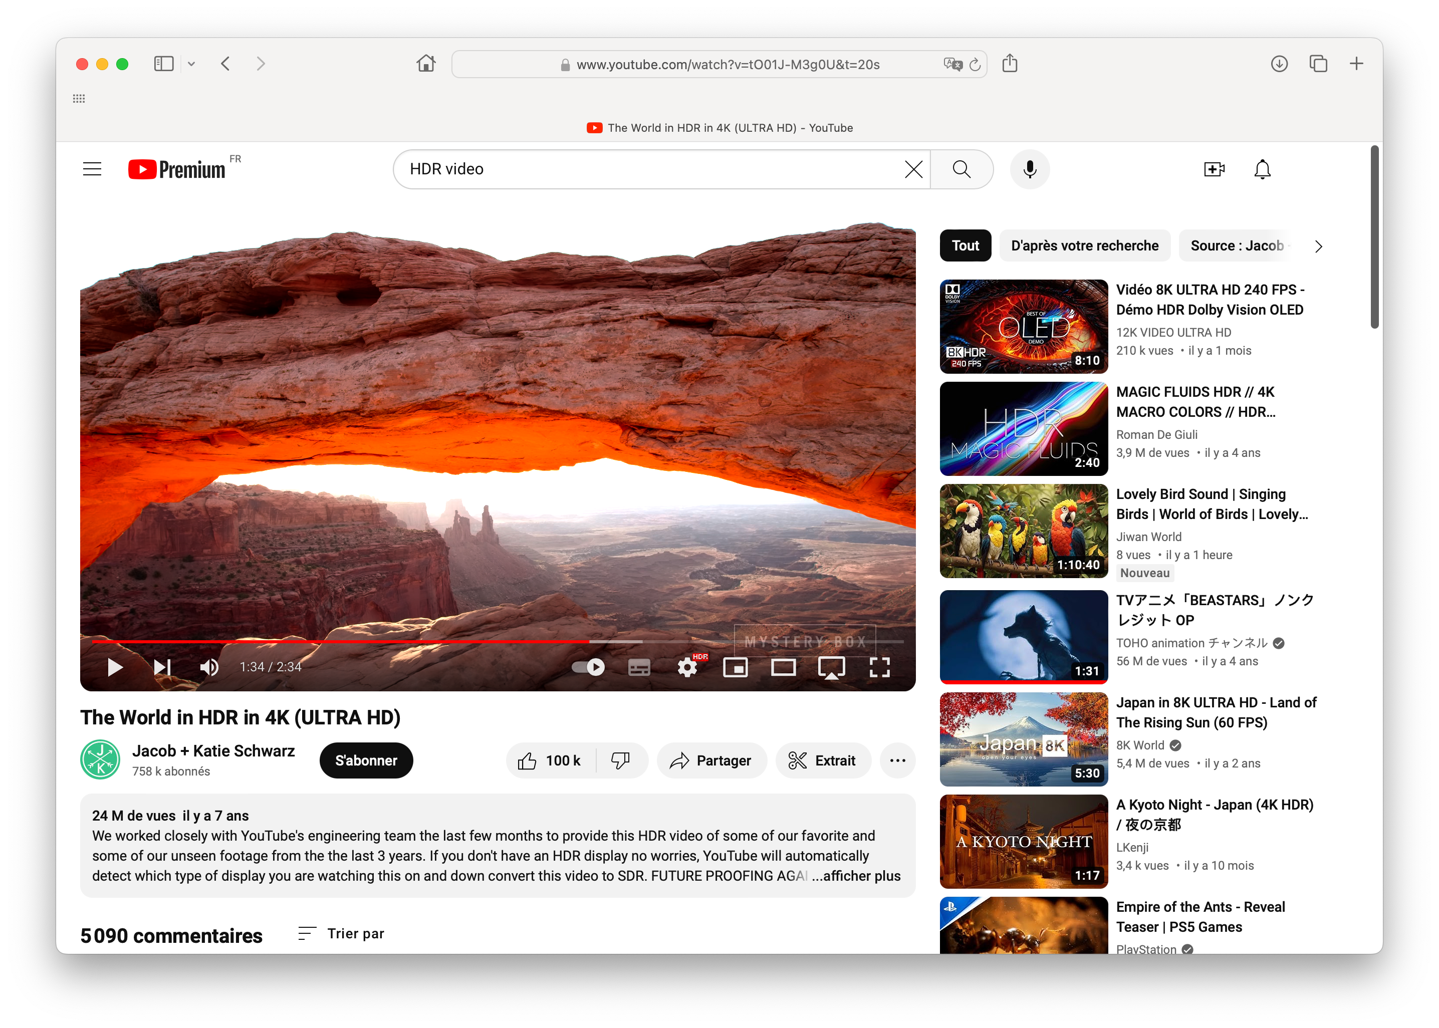Show Safari downloads
The width and height of the screenshot is (1439, 1028).
click(1279, 63)
